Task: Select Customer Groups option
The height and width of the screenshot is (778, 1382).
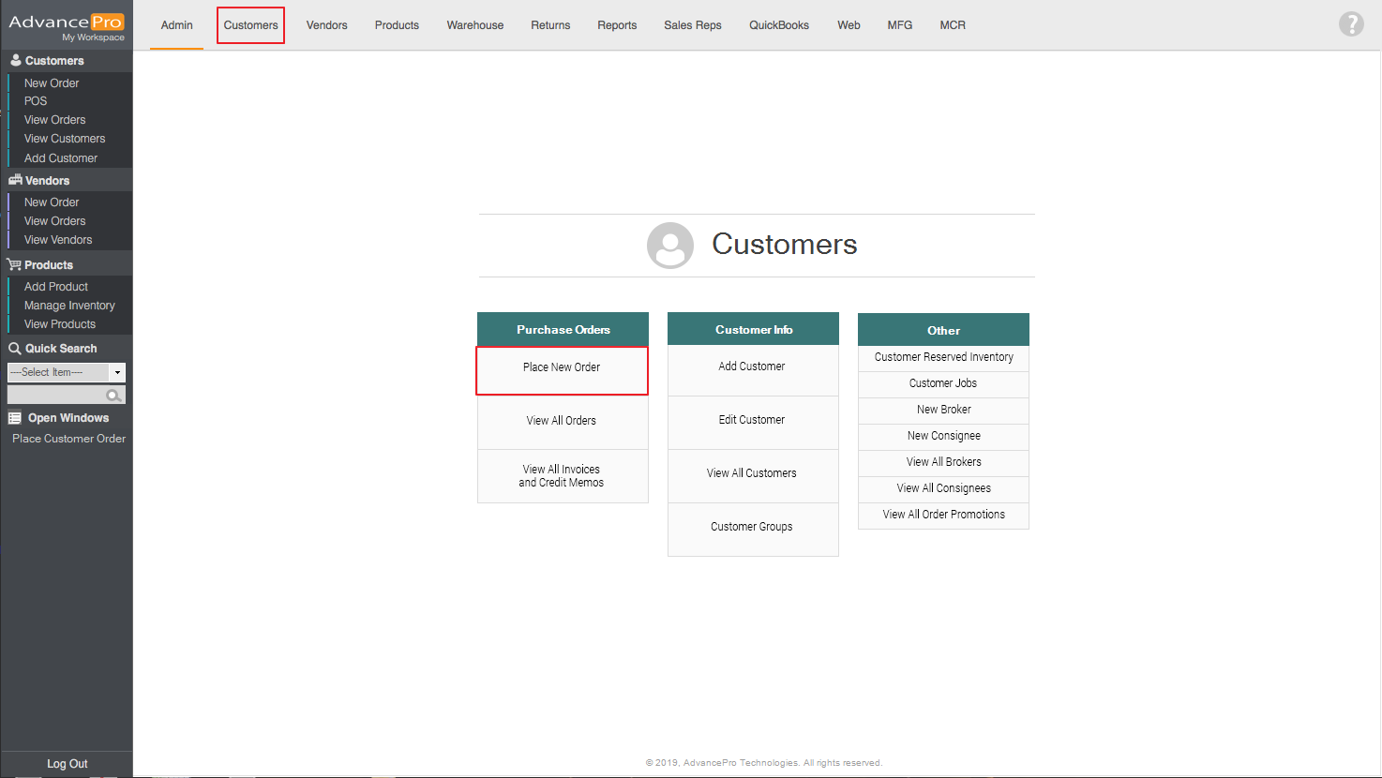Action: pyautogui.click(x=752, y=527)
